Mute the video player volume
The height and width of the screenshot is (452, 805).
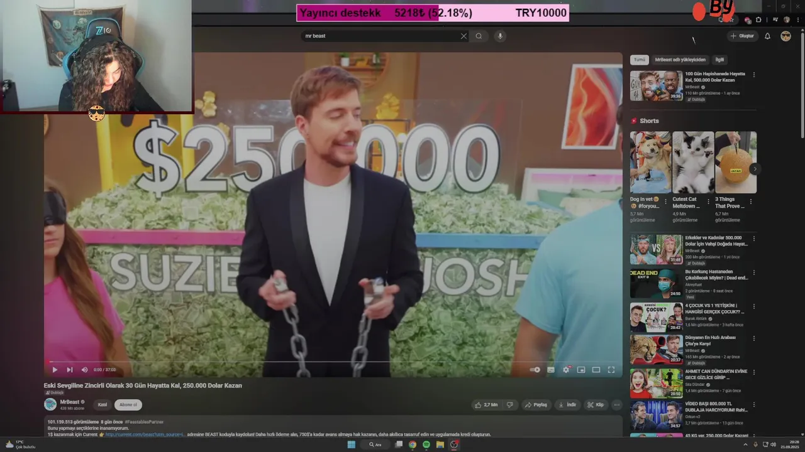coord(83,370)
